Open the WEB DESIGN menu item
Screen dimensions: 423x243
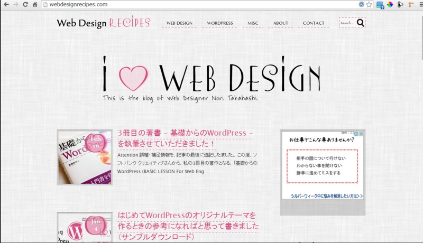click(179, 23)
